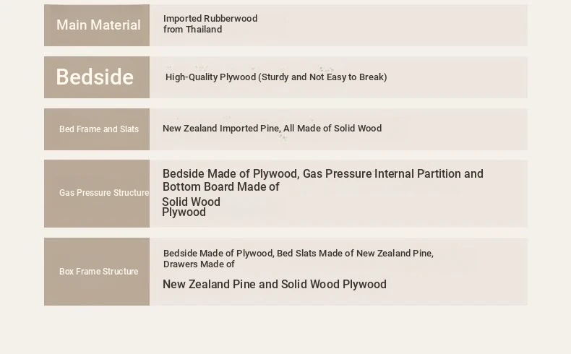This screenshot has width=571, height=354.
Task: Select the Gas Pressure Structure label
Action: pyautogui.click(x=104, y=193)
